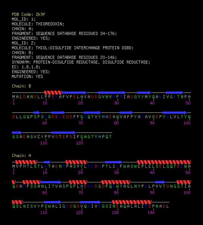Screen dimensions: 203x225
Task: Click Chain B strand arrow above EEKE
Action: pyautogui.click(x=59, y=112)
